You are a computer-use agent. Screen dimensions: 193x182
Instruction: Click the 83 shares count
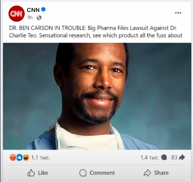(x=174, y=157)
